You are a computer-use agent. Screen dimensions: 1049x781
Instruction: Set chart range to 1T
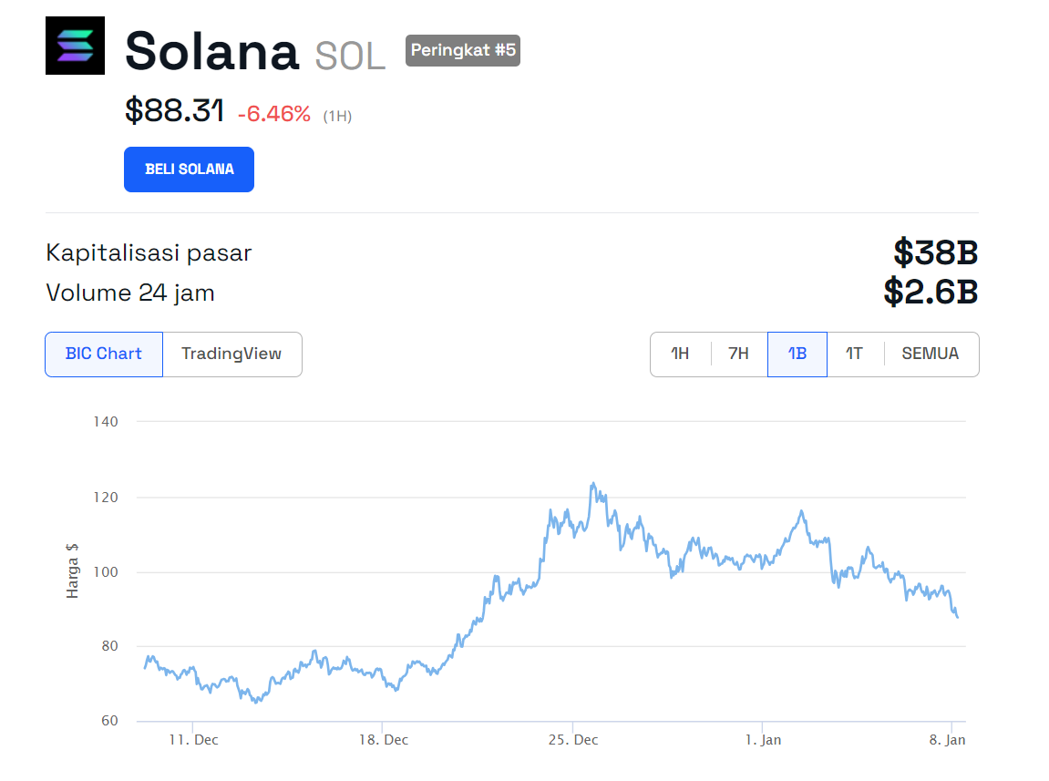[x=854, y=354]
